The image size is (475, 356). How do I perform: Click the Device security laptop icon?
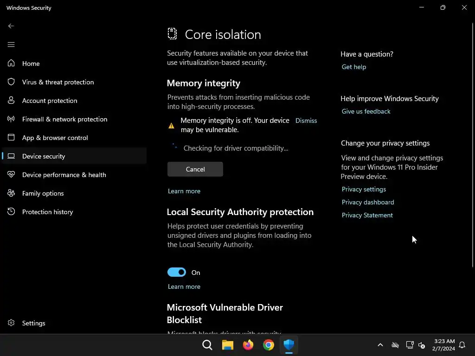pos(11,156)
